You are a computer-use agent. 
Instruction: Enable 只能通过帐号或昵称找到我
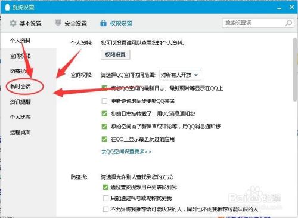click(105, 198)
